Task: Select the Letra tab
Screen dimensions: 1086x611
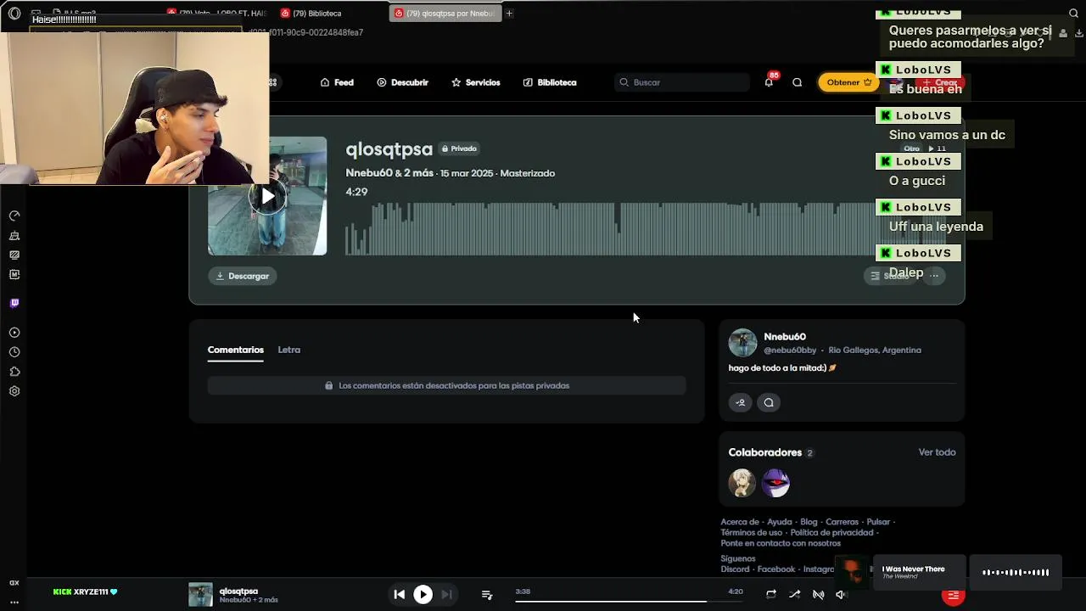Action: click(289, 350)
